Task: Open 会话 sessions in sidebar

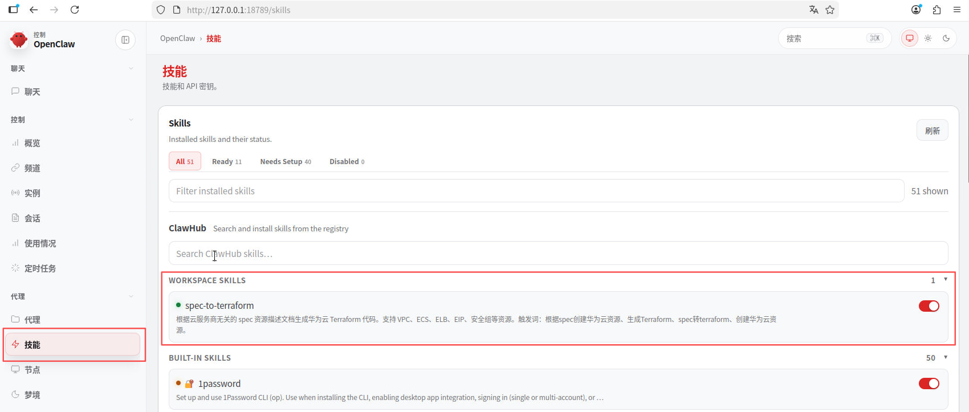Action: (72, 218)
